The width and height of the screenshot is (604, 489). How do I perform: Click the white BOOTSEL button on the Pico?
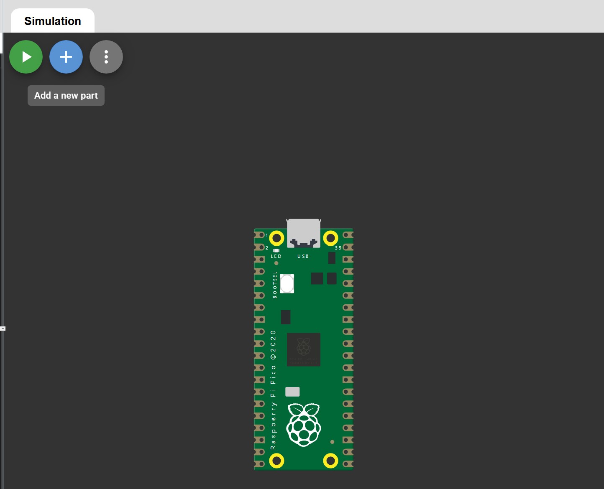tap(287, 284)
